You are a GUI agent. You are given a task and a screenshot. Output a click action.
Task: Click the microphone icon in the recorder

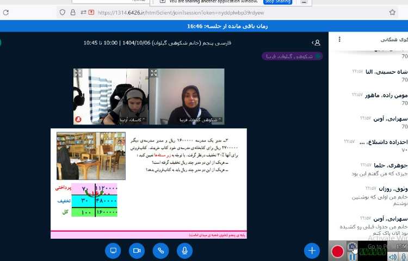pos(403,257)
